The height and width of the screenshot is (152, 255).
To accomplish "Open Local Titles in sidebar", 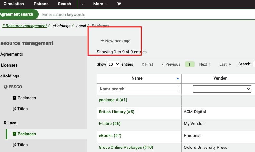I will [x=22, y=145].
